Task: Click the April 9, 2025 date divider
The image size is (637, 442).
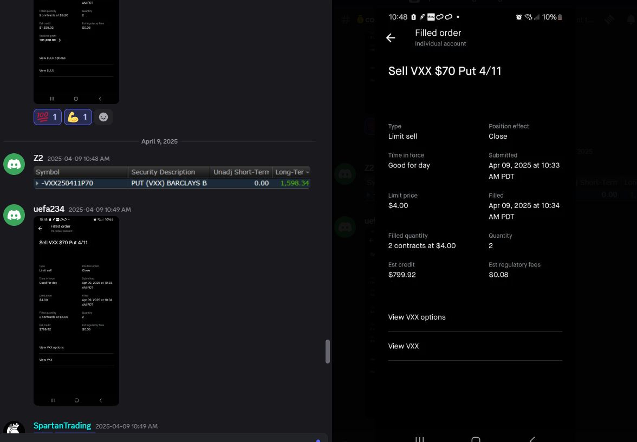Action: coord(159,141)
